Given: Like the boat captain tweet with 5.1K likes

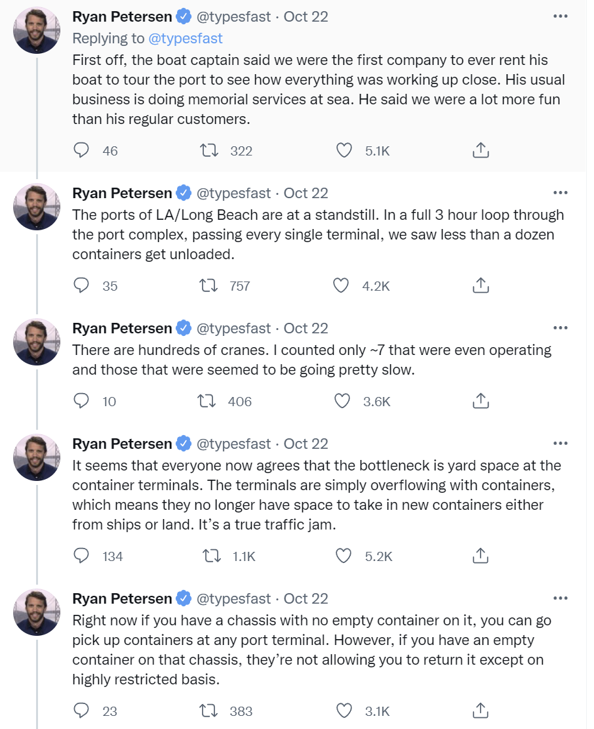Looking at the screenshot, I should coord(344,151).
